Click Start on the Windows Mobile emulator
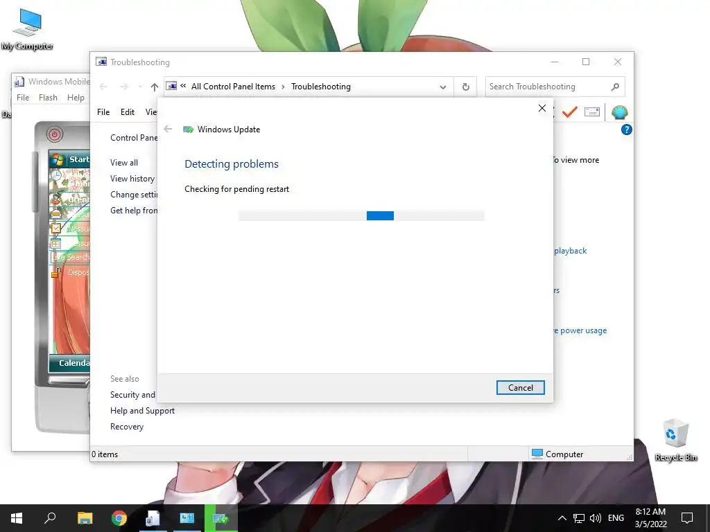The height and width of the screenshot is (532, 710). pyautogui.click(x=69, y=159)
